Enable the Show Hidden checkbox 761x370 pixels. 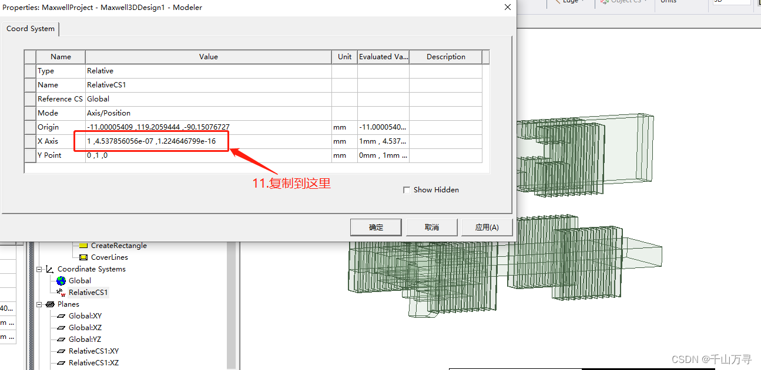point(407,190)
